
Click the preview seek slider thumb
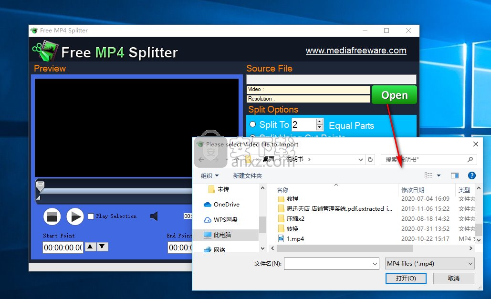tap(41, 186)
